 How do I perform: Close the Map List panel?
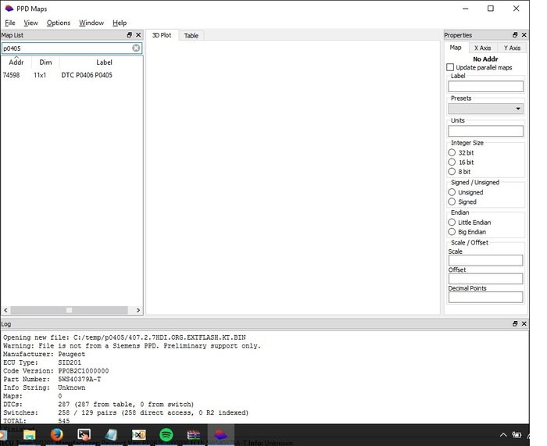pyautogui.click(x=138, y=35)
